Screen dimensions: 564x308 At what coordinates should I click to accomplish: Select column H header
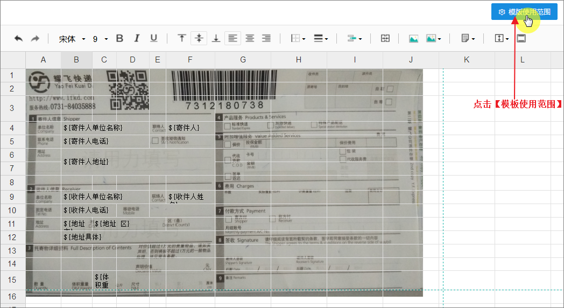pos(299,60)
